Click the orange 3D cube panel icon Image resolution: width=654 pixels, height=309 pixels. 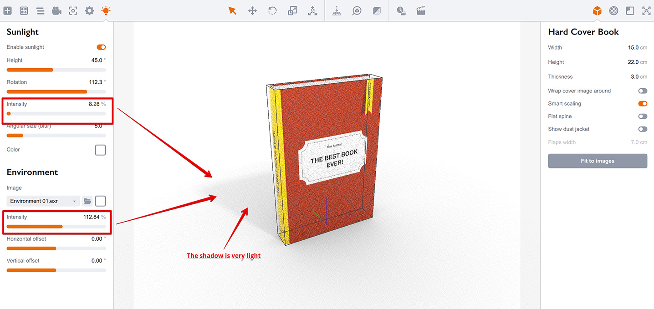tap(597, 10)
